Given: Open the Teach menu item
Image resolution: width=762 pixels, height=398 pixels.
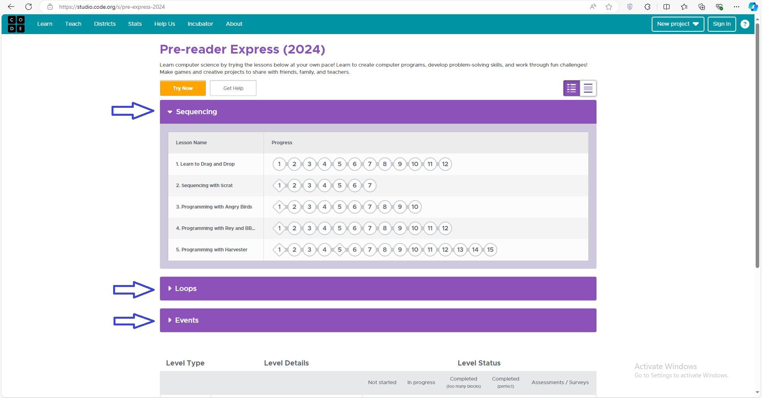Looking at the screenshot, I should [x=73, y=24].
